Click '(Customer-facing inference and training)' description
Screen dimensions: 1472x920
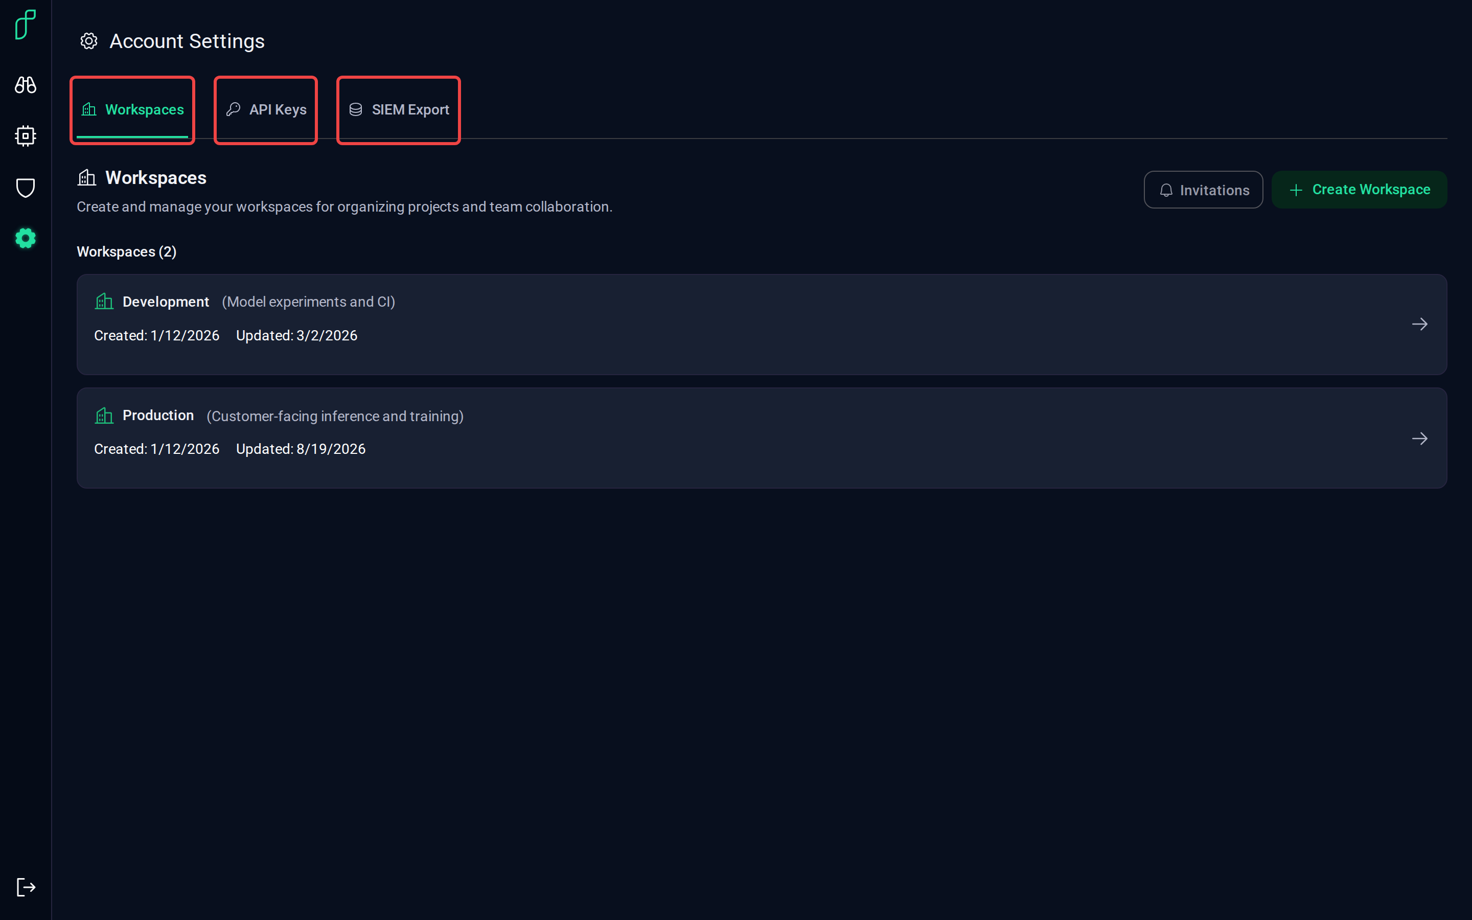335,416
